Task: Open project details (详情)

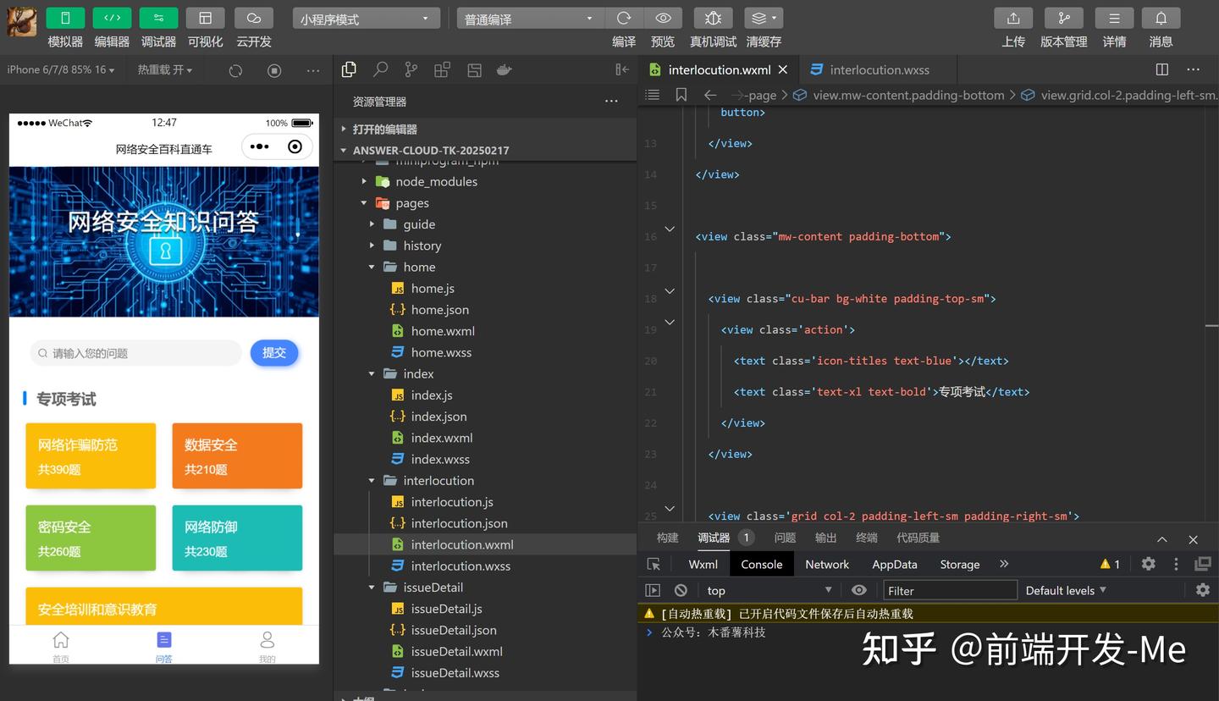Action: click(x=1114, y=18)
